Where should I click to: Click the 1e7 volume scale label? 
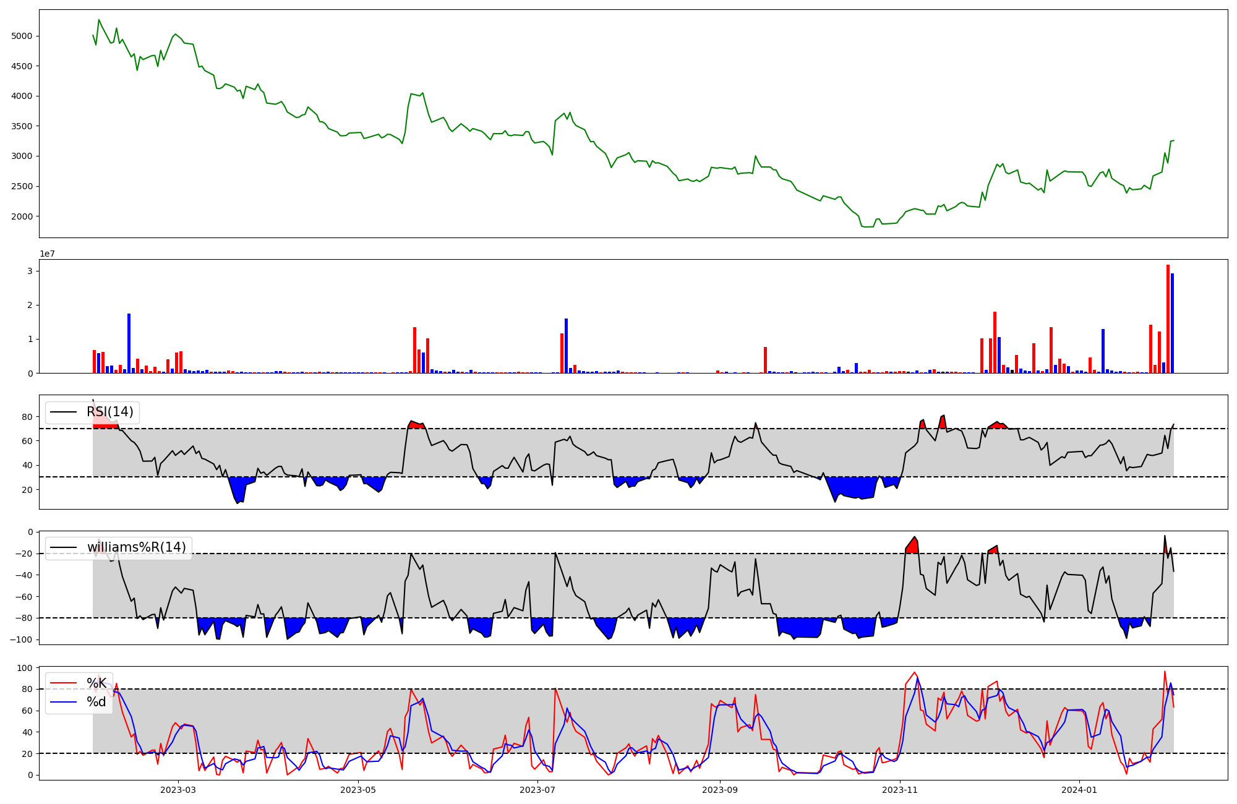tap(48, 254)
